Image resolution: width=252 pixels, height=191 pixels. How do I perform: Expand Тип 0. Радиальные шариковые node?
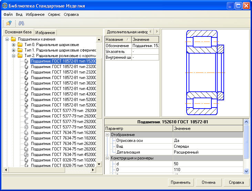14,45
